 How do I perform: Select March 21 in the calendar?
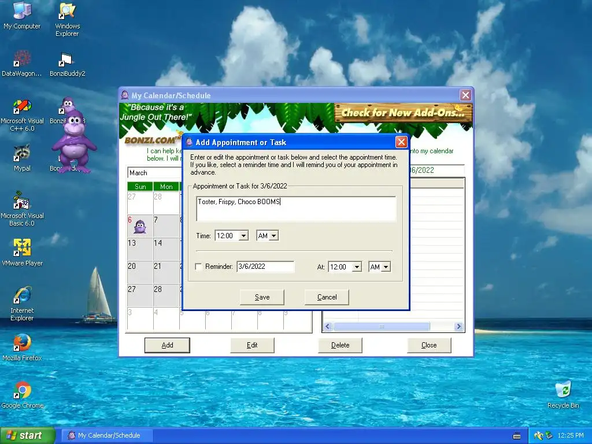[x=166, y=272]
